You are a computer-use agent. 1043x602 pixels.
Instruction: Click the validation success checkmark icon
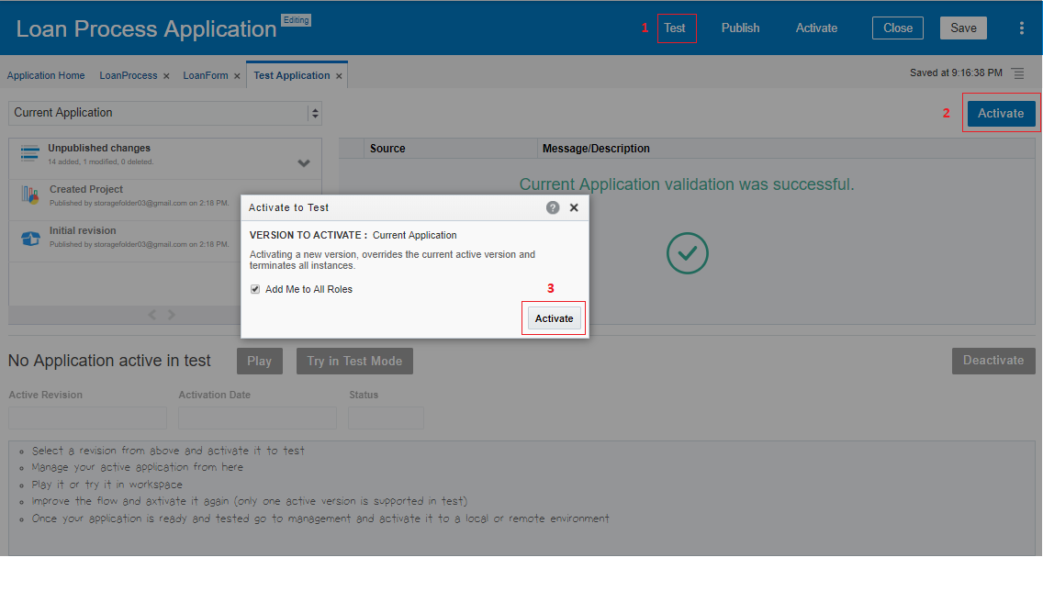click(687, 252)
